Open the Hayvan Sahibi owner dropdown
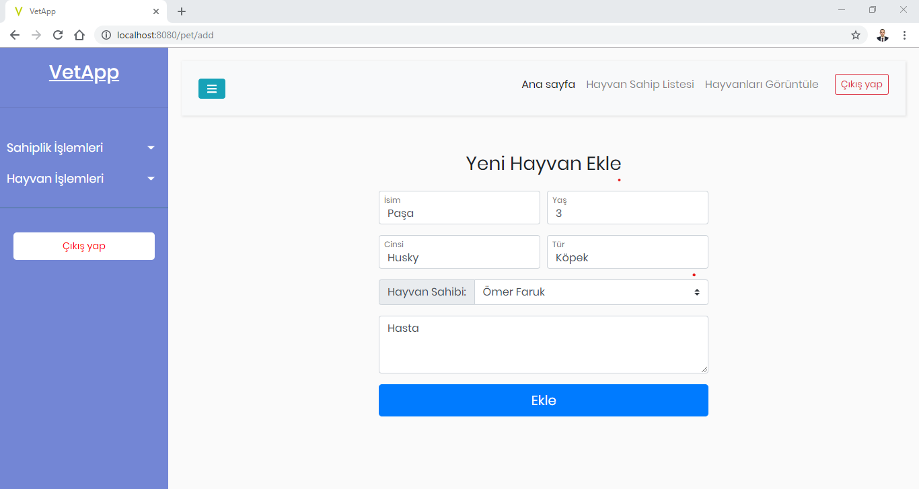The height and width of the screenshot is (489, 919). click(x=591, y=292)
